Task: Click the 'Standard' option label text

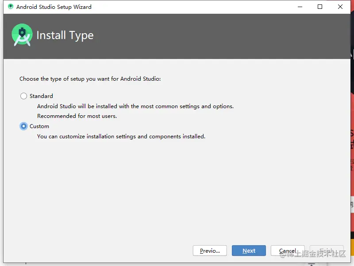Action: click(x=41, y=96)
